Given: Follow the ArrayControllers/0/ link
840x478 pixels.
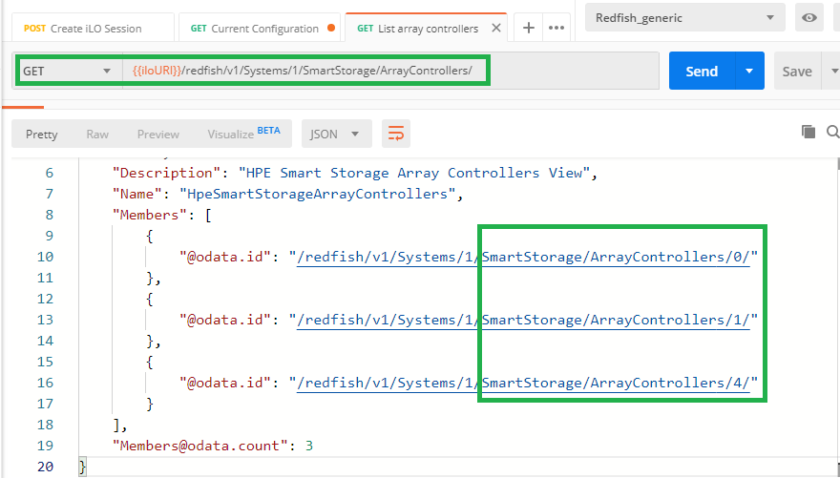Looking at the screenshot, I should [x=523, y=257].
